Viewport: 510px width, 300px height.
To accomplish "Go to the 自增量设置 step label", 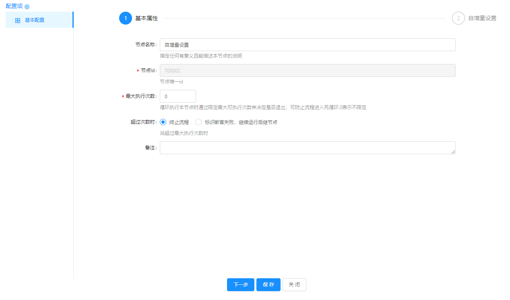I will click(x=482, y=18).
